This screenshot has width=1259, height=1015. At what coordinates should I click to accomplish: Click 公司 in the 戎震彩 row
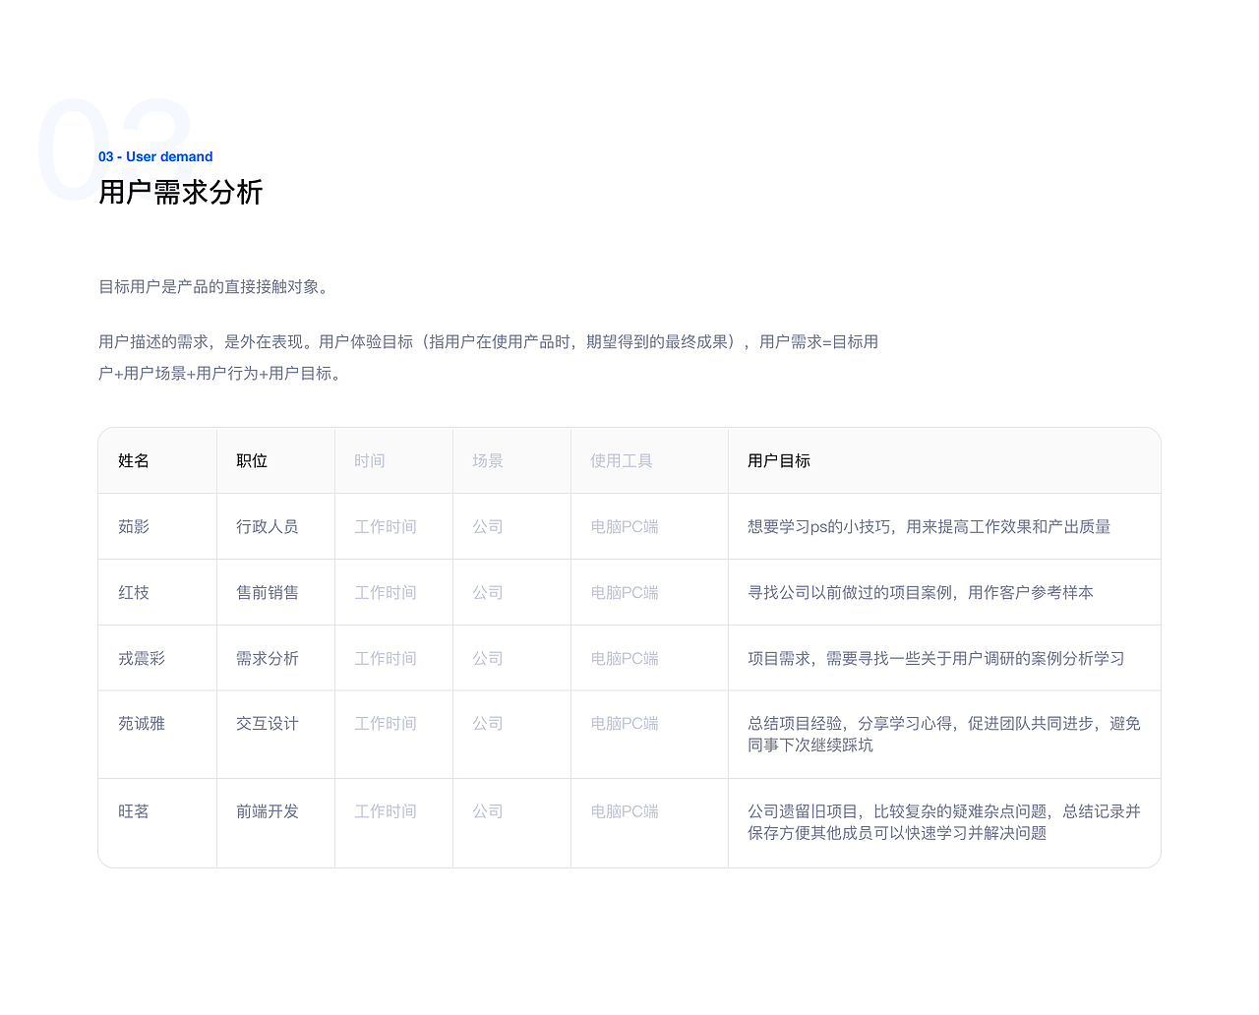tap(488, 659)
